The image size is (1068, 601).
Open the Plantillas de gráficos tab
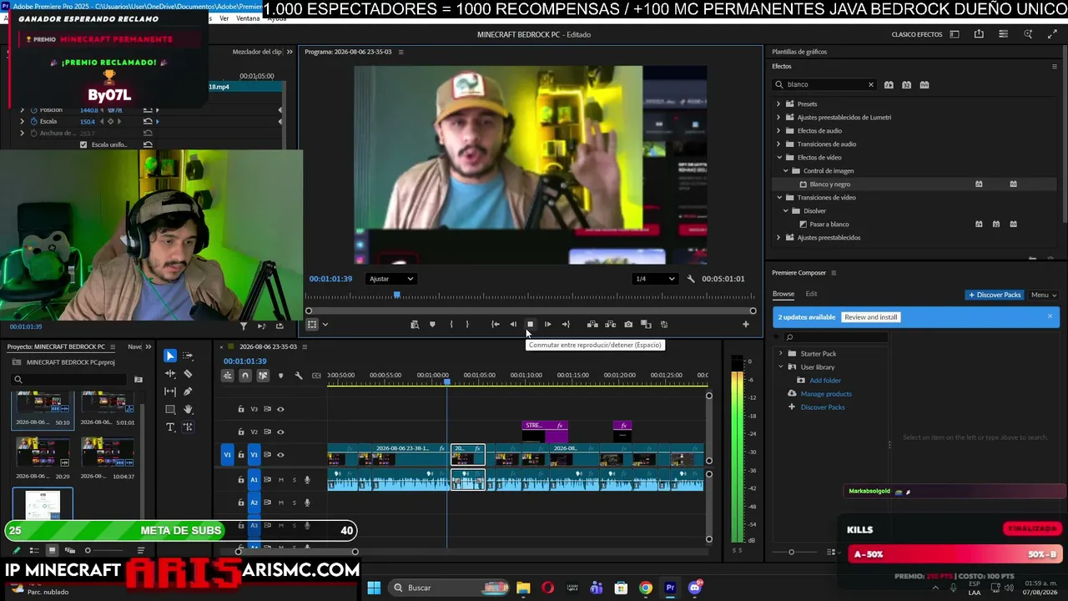[x=799, y=52]
